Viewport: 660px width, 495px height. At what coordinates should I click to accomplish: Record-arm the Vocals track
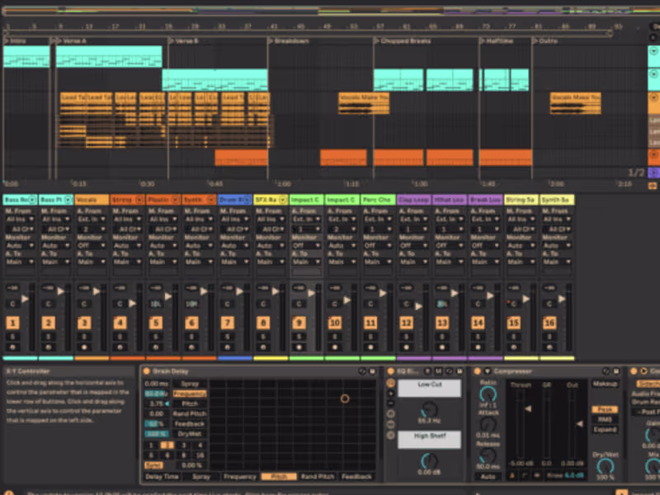[x=83, y=346]
